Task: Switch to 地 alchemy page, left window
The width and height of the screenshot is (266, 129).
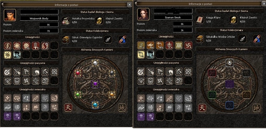Action: (x=122, y=108)
